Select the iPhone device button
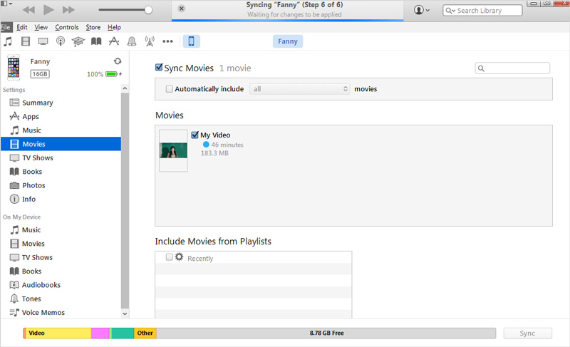The height and width of the screenshot is (347, 570). click(x=191, y=41)
